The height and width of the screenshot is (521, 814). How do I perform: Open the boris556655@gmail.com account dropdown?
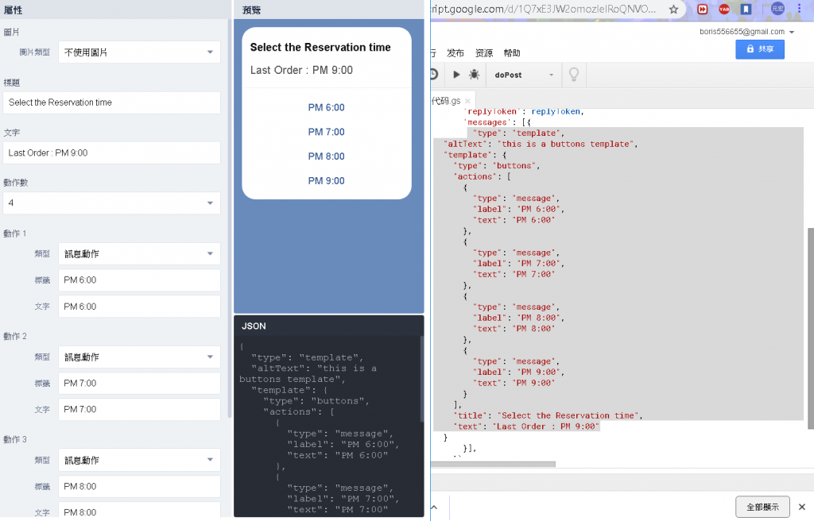click(746, 32)
